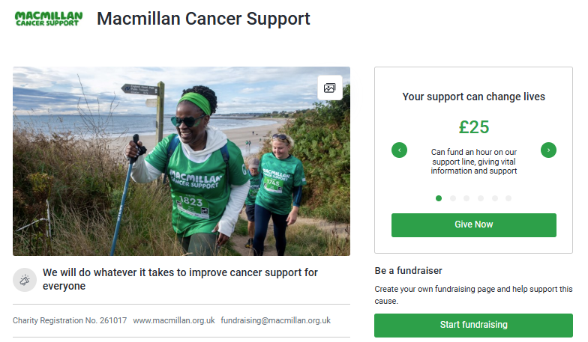Go to previous donation amount slide
This screenshot has height=342, width=588.
399,150
